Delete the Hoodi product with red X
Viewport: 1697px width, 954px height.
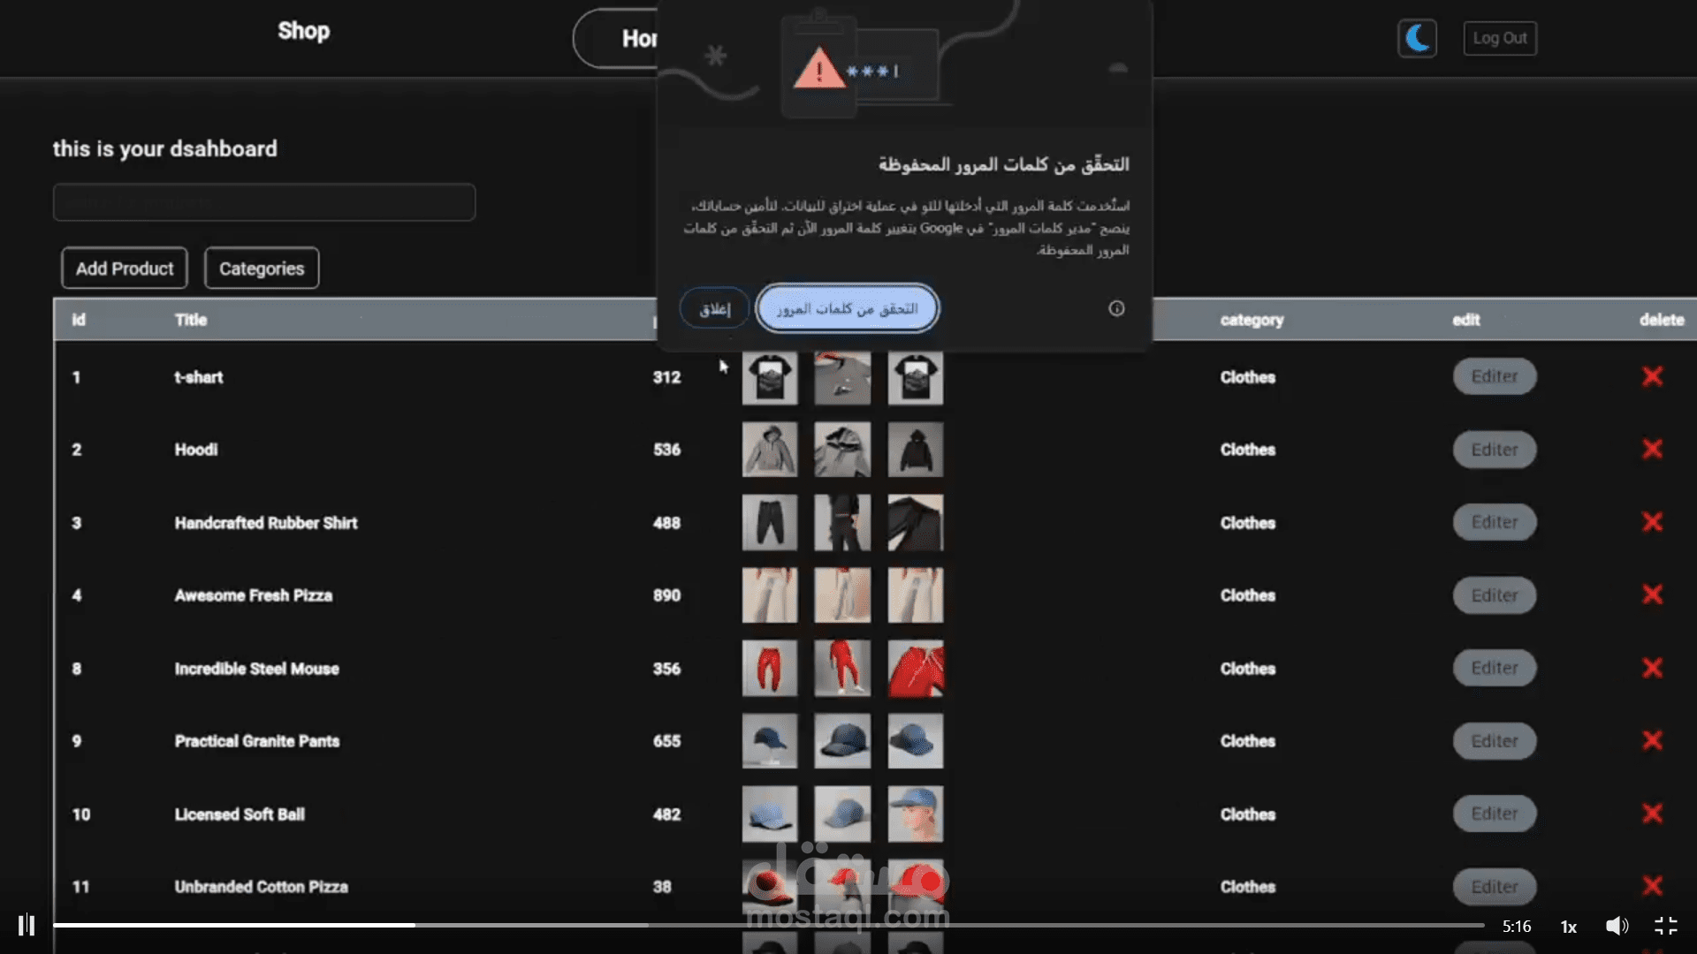[x=1652, y=450]
